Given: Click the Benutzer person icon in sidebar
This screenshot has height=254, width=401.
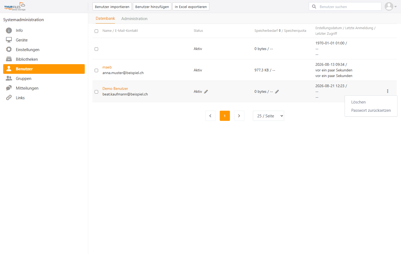Looking at the screenshot, I should tap(9, 69).
